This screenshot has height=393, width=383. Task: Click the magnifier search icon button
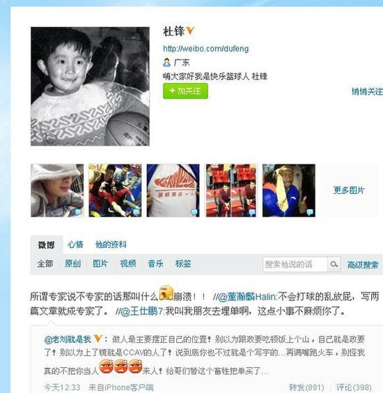point(334,264)
